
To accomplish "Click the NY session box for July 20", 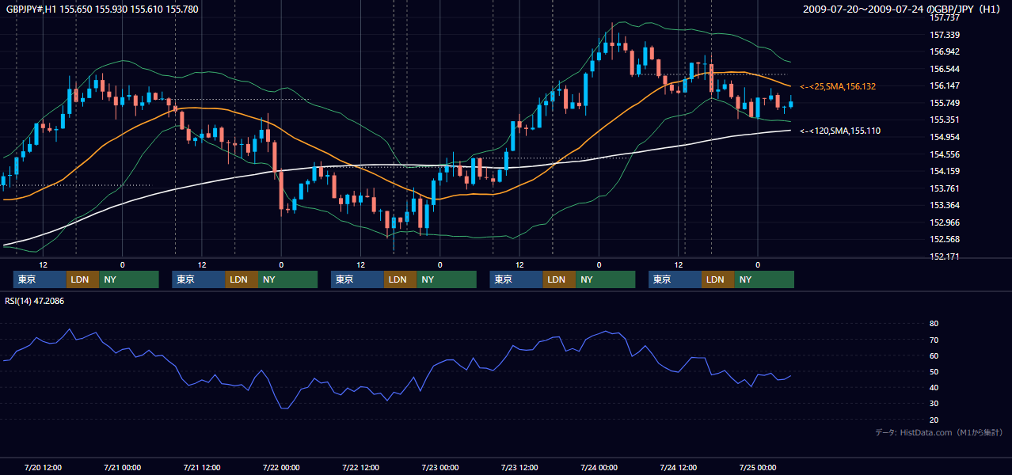I will (x=129, y=279).
